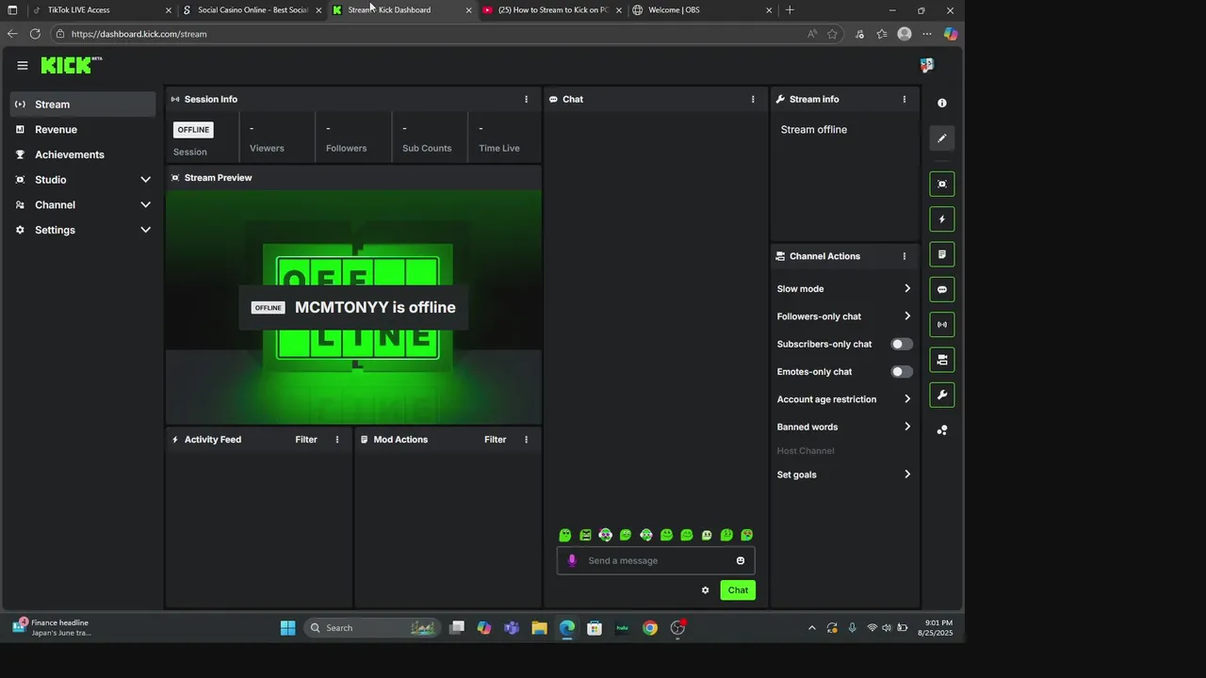The height and width of the screenshot is (678, 1206).
Task: Open the Session Info panel's three-dot menu
Action: [526, 99]
